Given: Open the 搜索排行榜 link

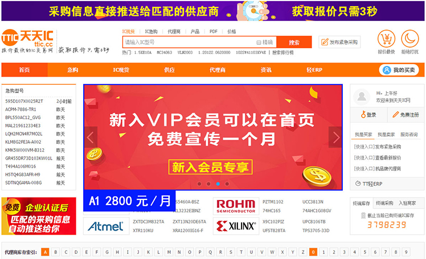Looking at the screenshot, I should coord(283,53).
